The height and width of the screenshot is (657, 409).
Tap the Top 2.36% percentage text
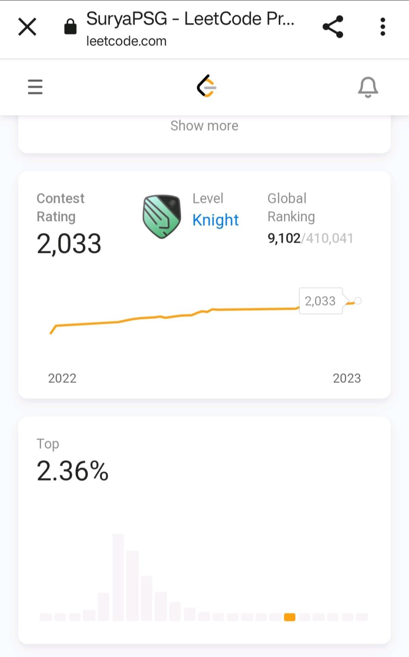pyautogui.click(x=73, y=471)
